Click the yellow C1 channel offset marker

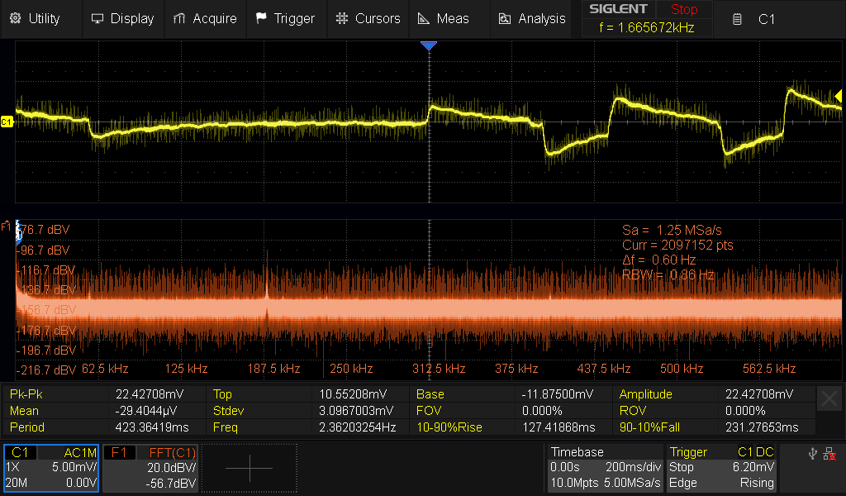tap(7, 122)
